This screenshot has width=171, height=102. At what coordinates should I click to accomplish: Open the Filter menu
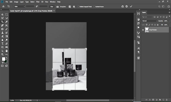pyautogui.click(x=38, y=2)
